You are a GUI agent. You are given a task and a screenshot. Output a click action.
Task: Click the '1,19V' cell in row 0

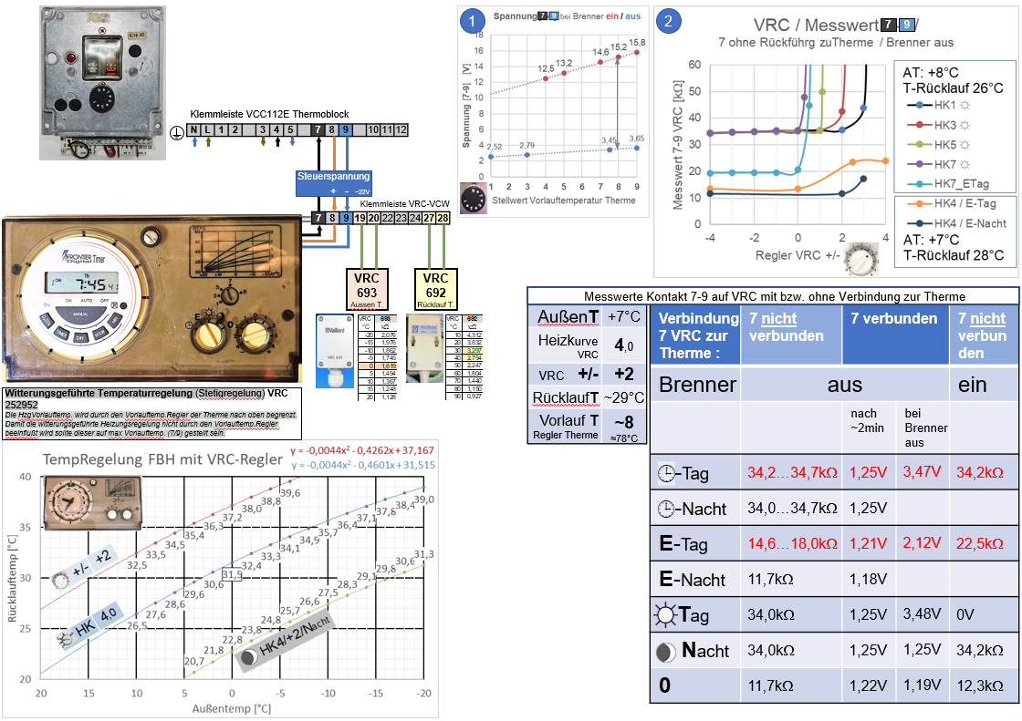click(922, 685)
